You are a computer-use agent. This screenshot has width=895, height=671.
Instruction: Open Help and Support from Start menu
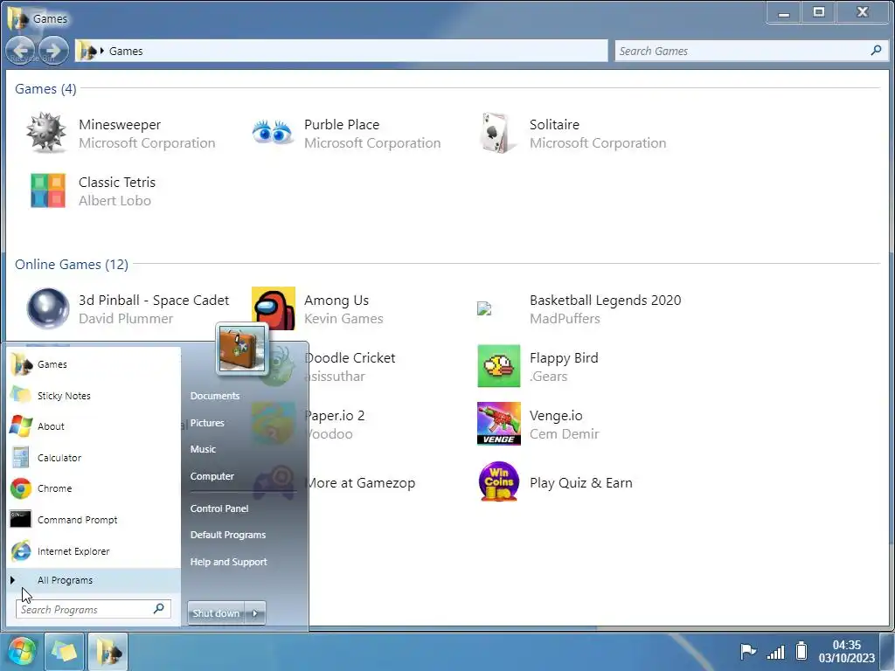[x=228, y=562]
